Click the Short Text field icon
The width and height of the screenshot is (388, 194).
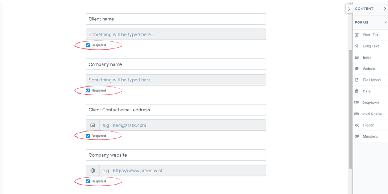[357, 35]
